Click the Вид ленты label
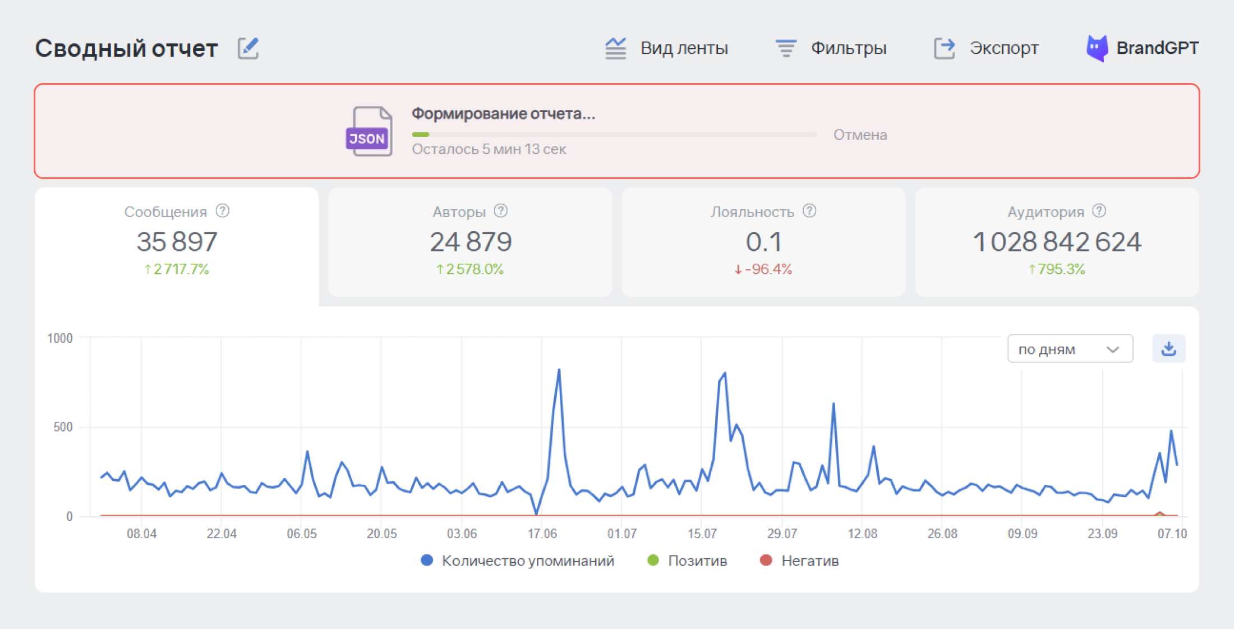Image resolution: width=1234 pixels, height=629 pixels. (x=684, y=48)
